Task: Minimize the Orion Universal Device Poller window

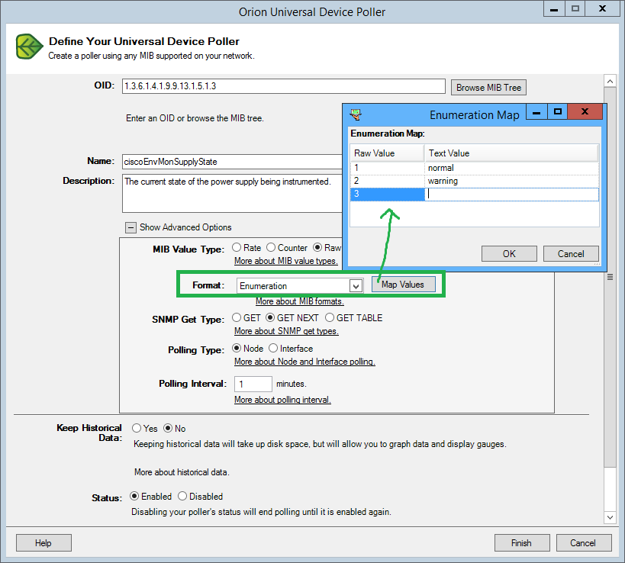Action: (x=554, y=8)
